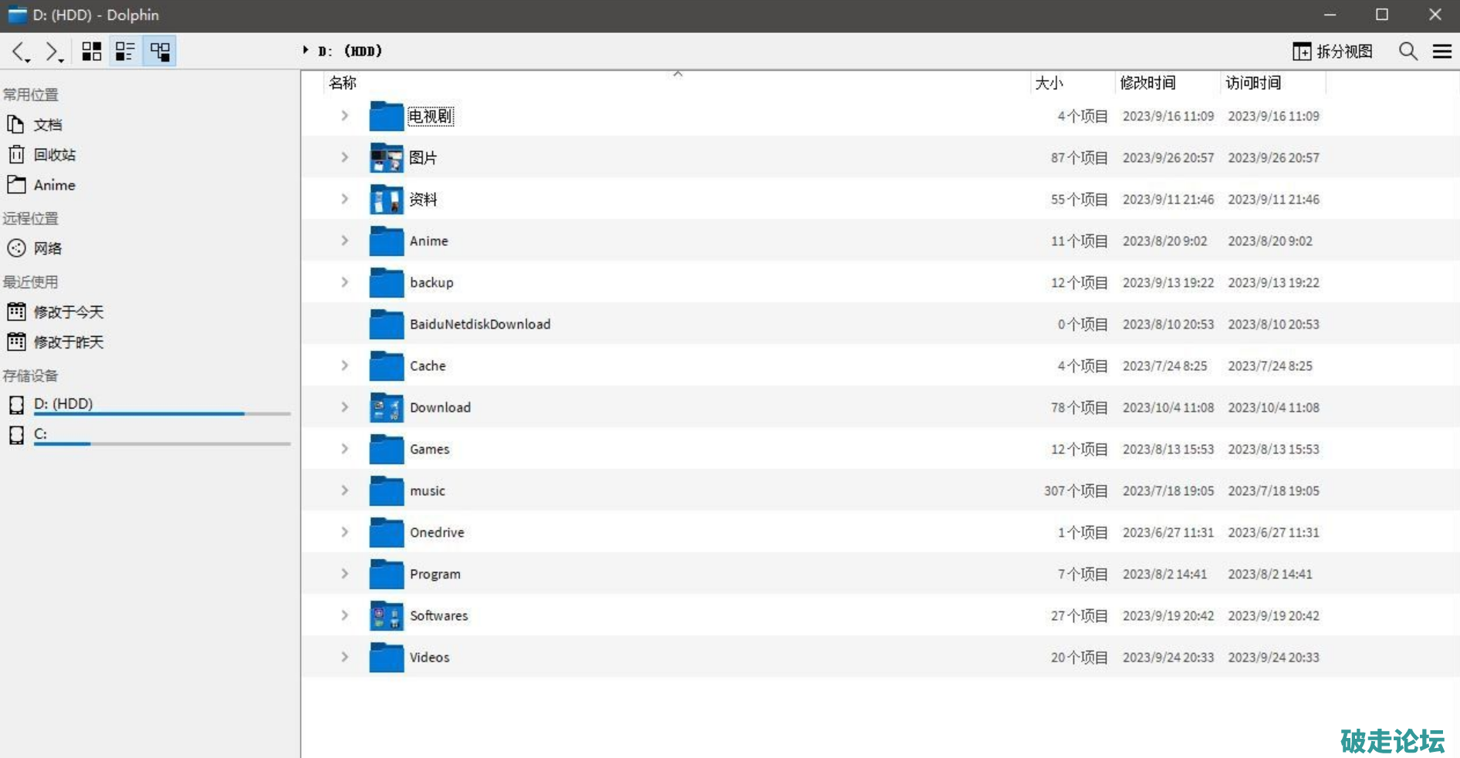Viewport: 1460px width, 758px height.
Task: Expand the 电视剧 folder chevron
Action: pyautogui.click(x=345, y=116)
